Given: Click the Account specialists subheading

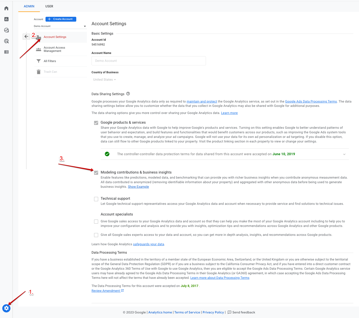Looking at the screenshot, I should (x=117, y=214).
